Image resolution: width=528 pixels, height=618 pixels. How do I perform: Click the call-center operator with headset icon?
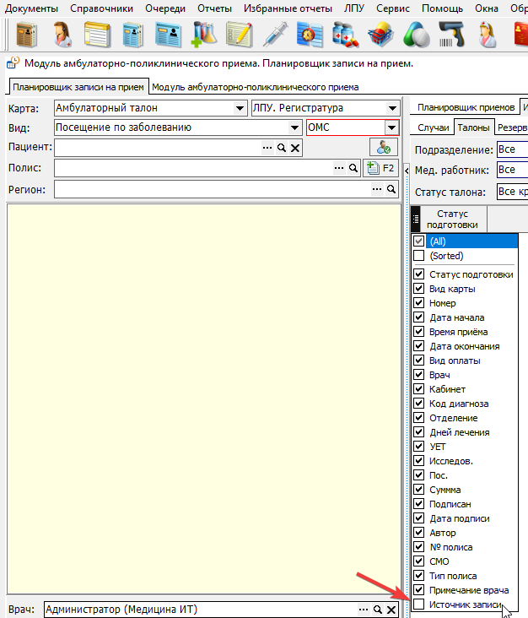[x=62, y=35]
